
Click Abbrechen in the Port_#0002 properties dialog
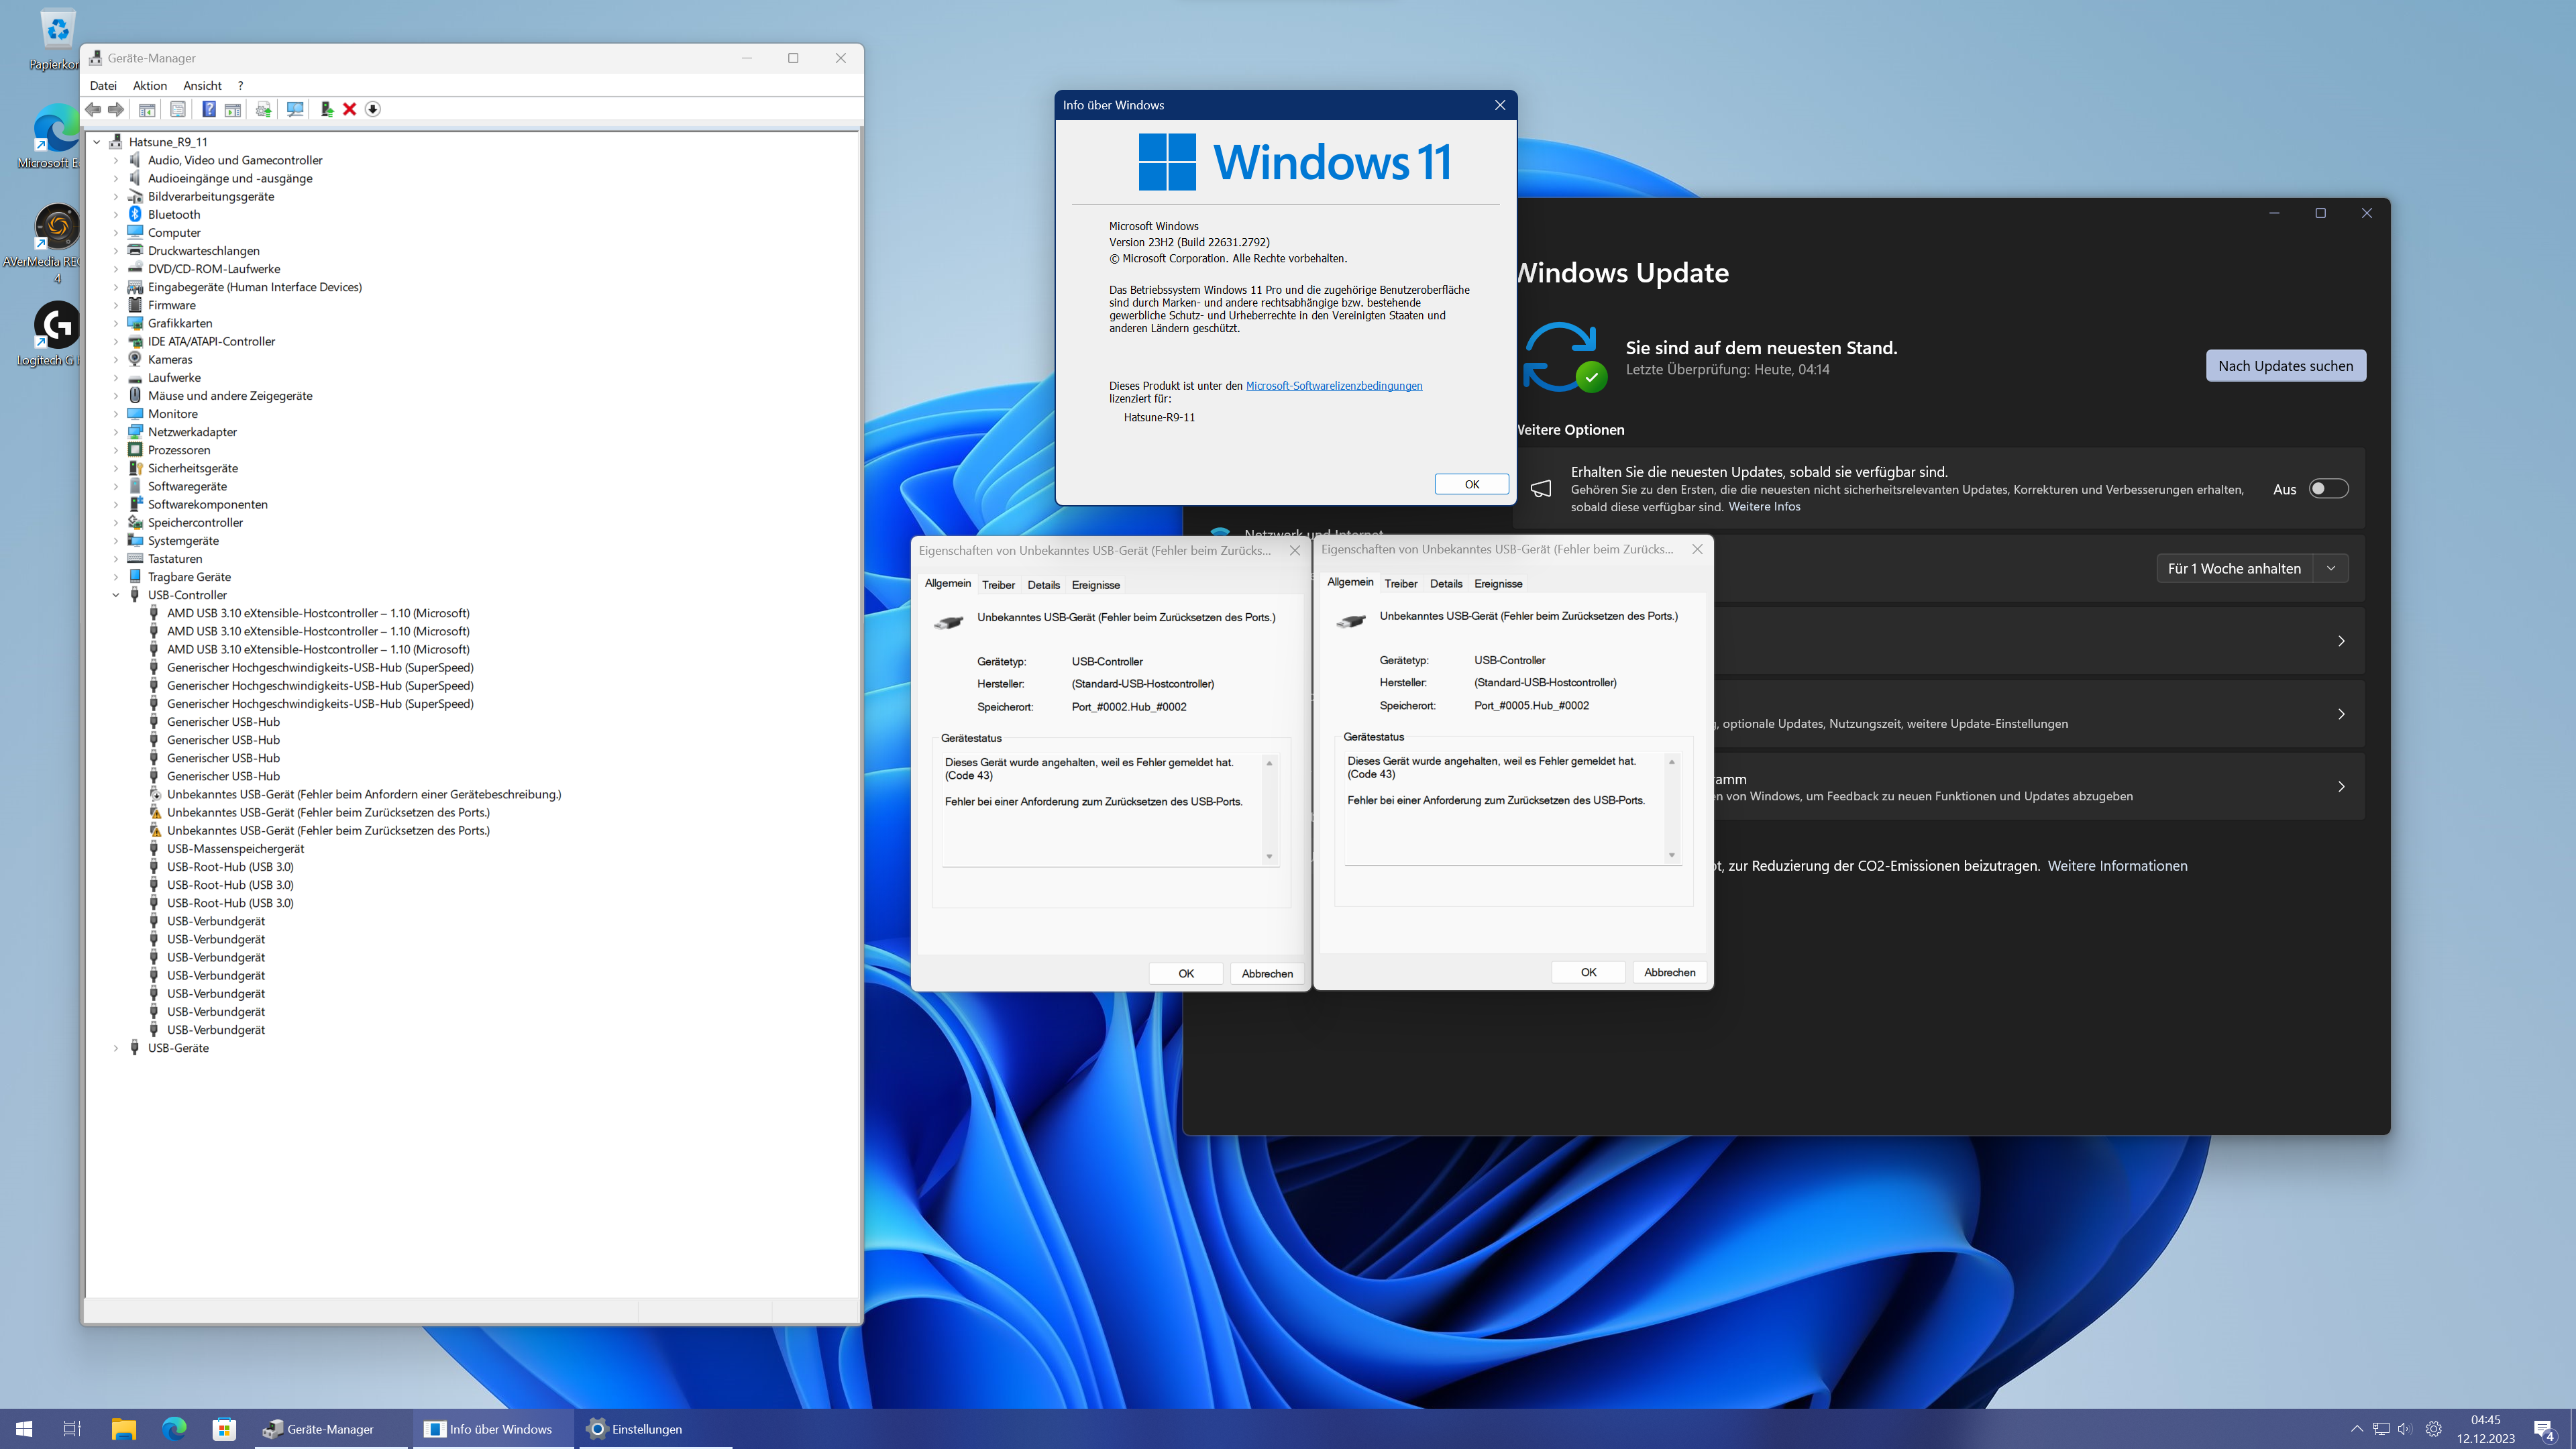[x=1267, y=973]
